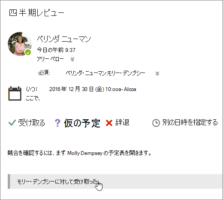Screen dimensions: 223x200
Task: Decline the meeting with 辞退
Action: tap(122, 123)
